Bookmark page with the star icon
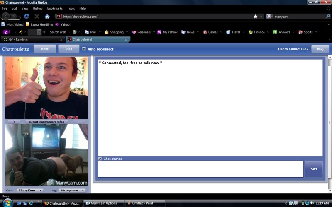The width and height of the screenshot is (332, 207). tap(256, 17)
